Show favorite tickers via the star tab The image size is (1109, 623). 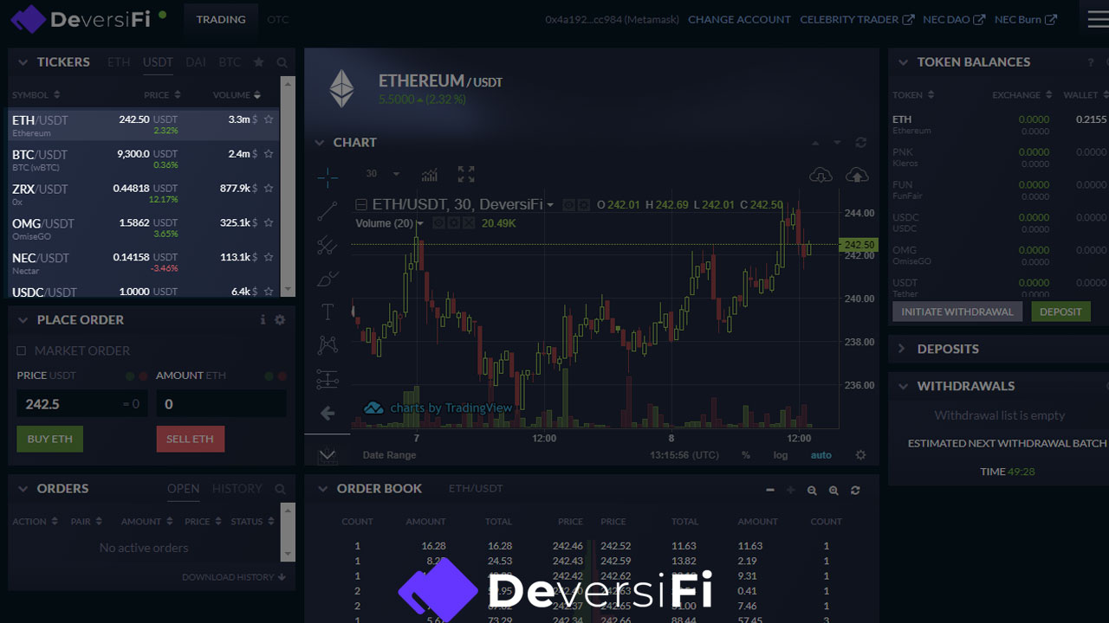click(x=258, y=62)
